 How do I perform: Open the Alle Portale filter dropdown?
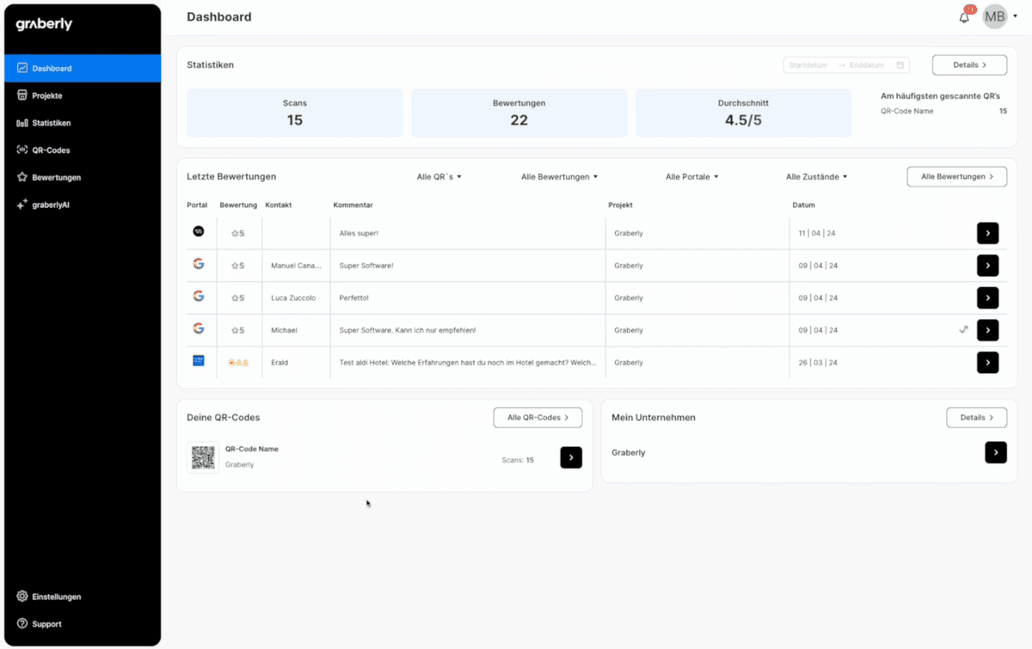[691, 177]
